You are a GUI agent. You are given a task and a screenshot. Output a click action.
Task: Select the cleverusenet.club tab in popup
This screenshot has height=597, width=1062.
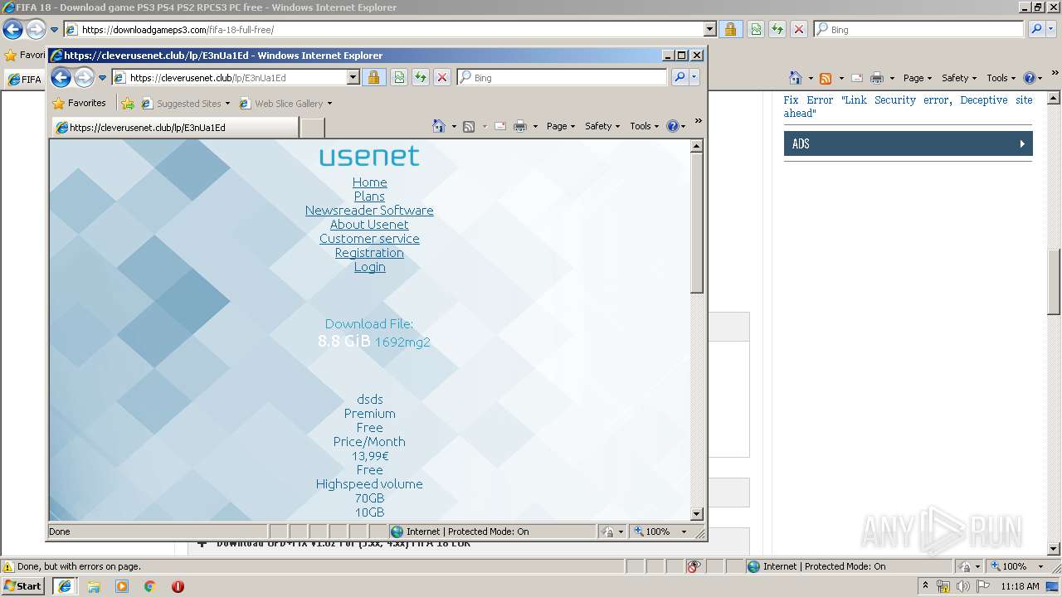point(175,127)
